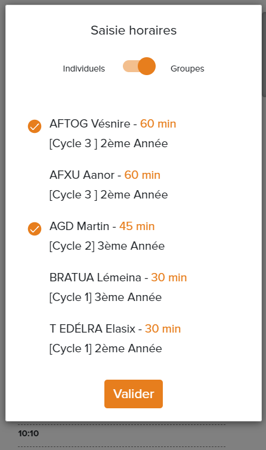This screenshot has height=450, width=266.
Task: Select T EDÉLRA Elasix student row
Action: coord(134,339)
